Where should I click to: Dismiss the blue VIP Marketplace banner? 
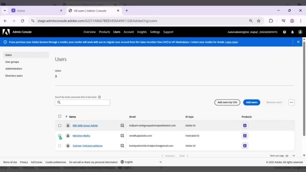(298, 42)
